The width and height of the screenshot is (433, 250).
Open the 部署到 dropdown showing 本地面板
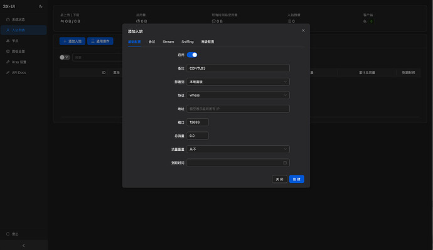pyautogui.click(x=238, y=82)
